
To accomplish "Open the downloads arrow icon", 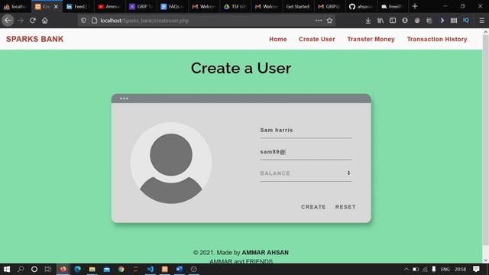I will (x=368, y=21).
